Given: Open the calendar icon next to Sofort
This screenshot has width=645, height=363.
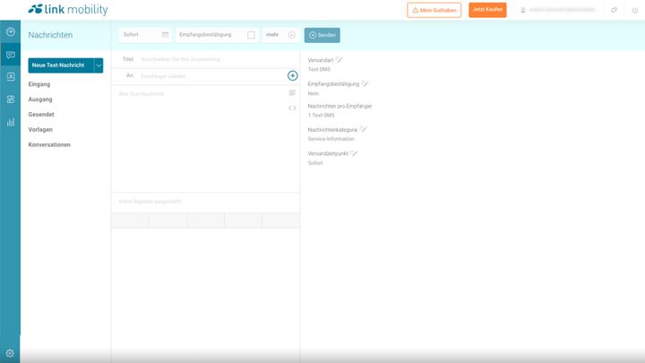Looking at the screenshot, I should 166,35.
